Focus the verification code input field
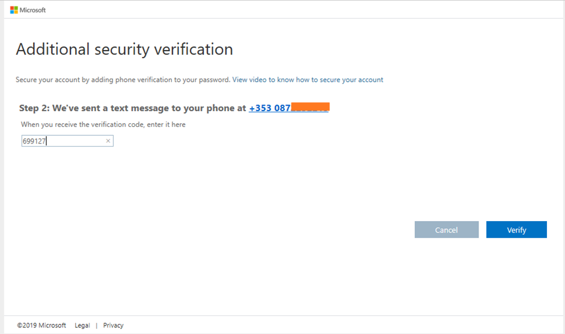565x334 pixels. pyautogui.click(x=67, y=141)
